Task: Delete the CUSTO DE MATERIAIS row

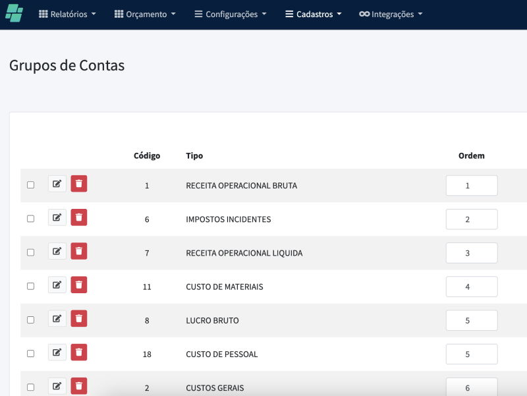Action: (x=79, y=285)
